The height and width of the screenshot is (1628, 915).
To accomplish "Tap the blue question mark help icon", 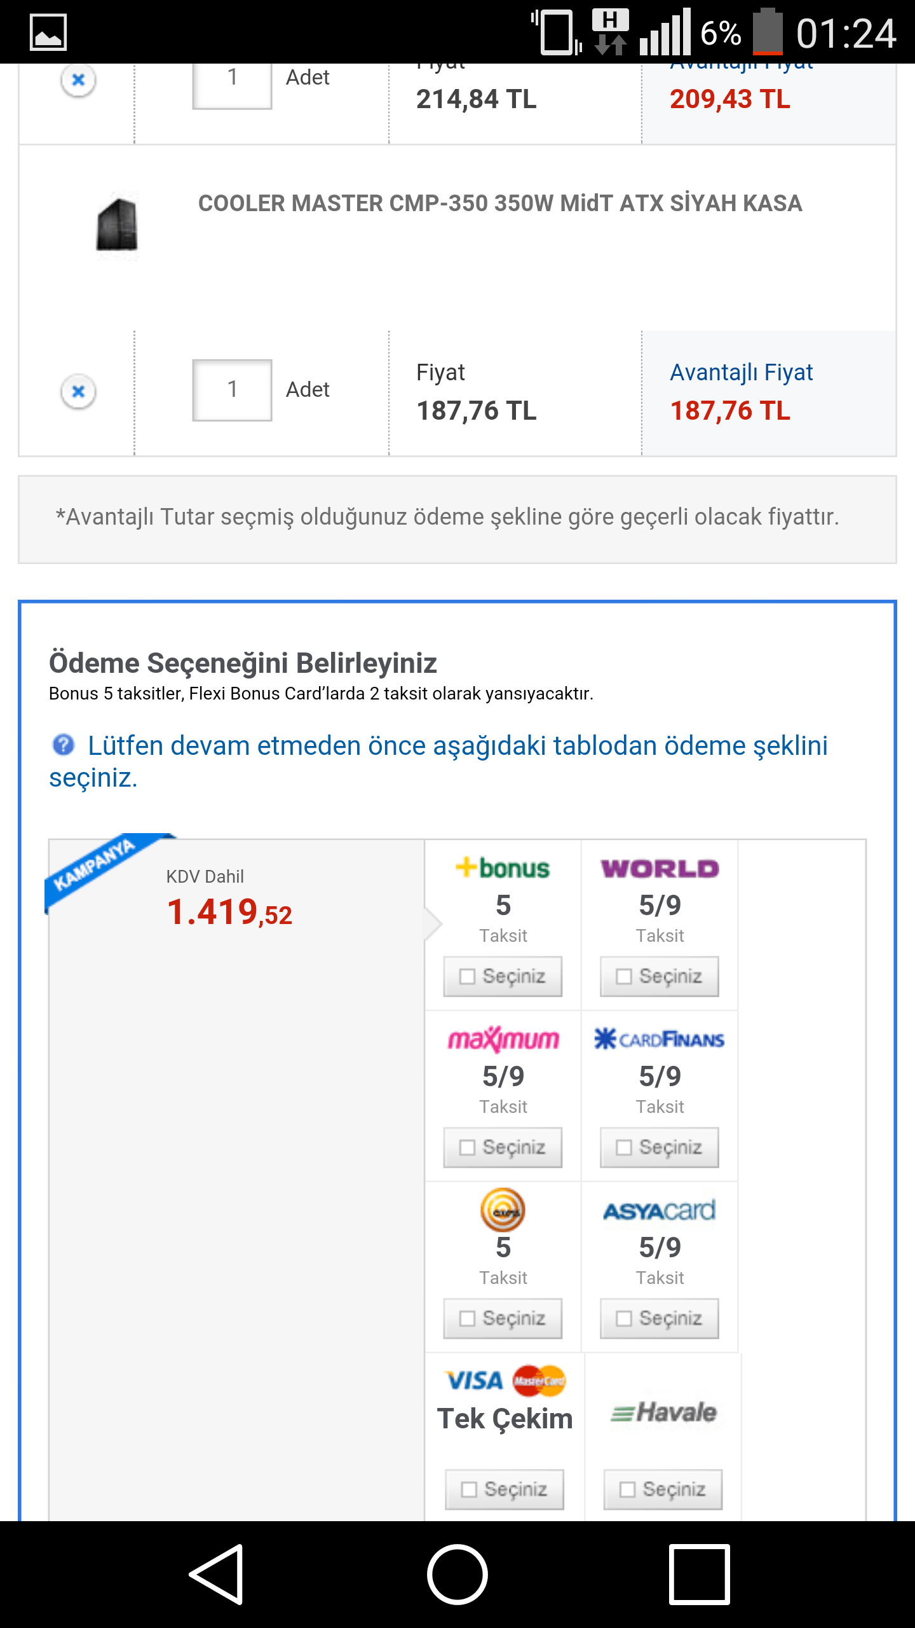I will (x=63, y=745).
